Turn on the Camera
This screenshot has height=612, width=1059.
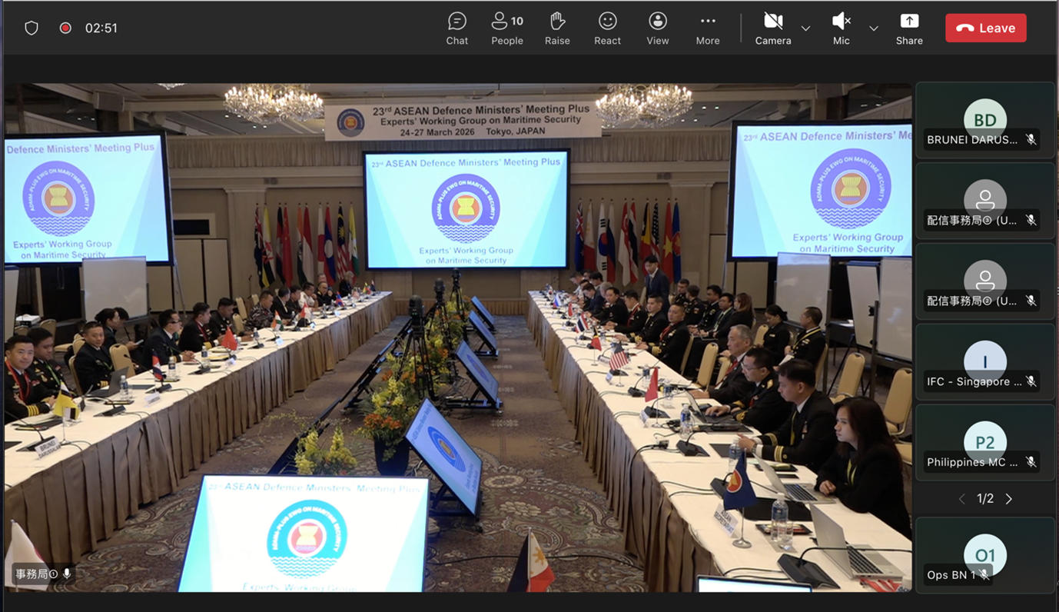[x=772, y=28]
